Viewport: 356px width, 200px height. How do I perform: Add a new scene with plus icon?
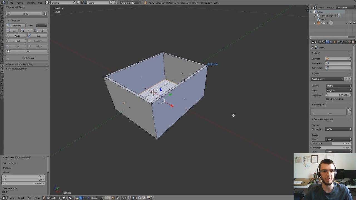tap(111, 3)
